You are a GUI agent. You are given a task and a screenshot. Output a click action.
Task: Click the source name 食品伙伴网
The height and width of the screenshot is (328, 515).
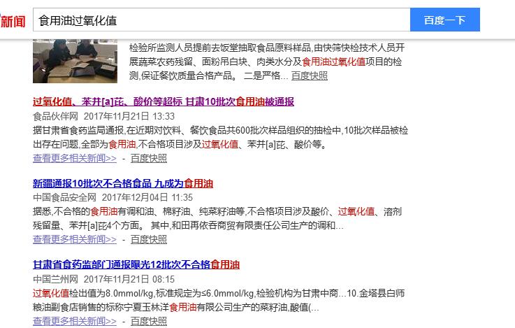(x=55, y=116)
